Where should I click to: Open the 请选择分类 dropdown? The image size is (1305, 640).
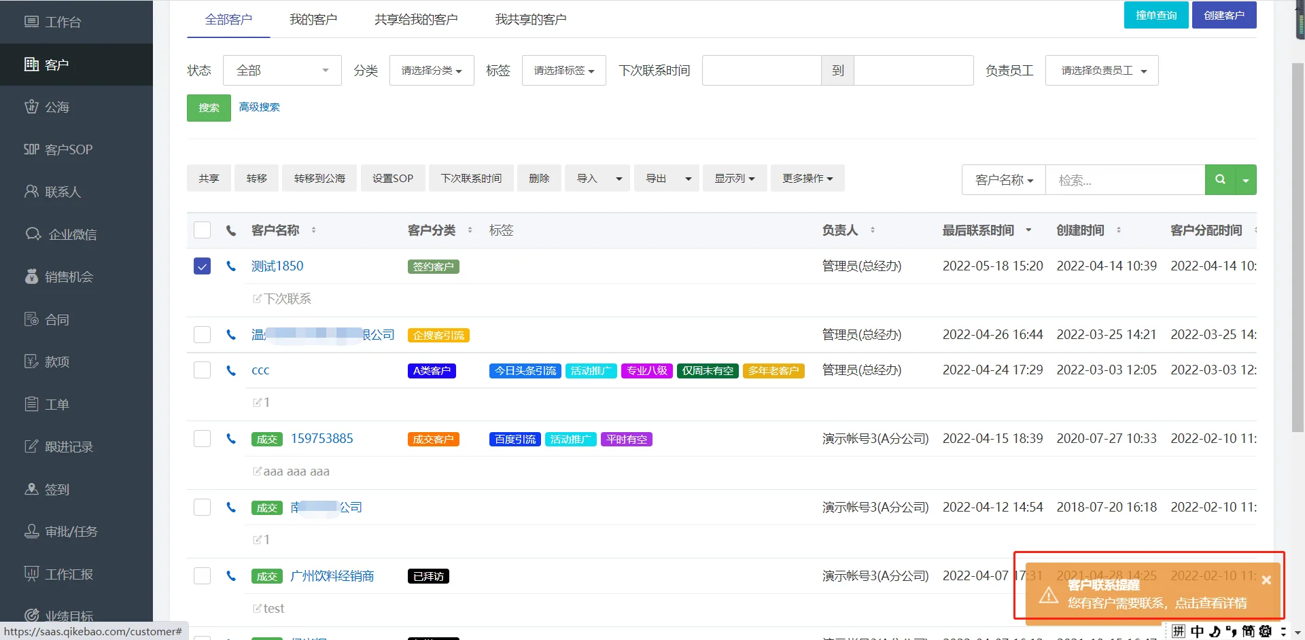432,70
